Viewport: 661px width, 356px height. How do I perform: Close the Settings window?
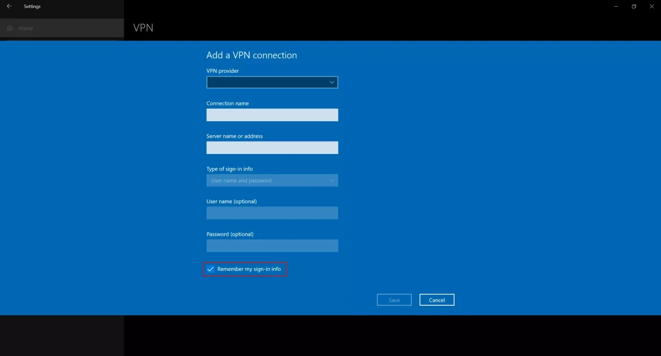tap(651, 6)
